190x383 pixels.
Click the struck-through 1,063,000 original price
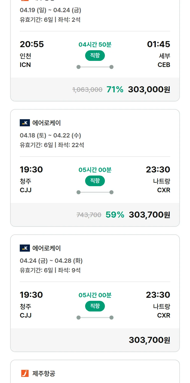(x=87, y=90)
